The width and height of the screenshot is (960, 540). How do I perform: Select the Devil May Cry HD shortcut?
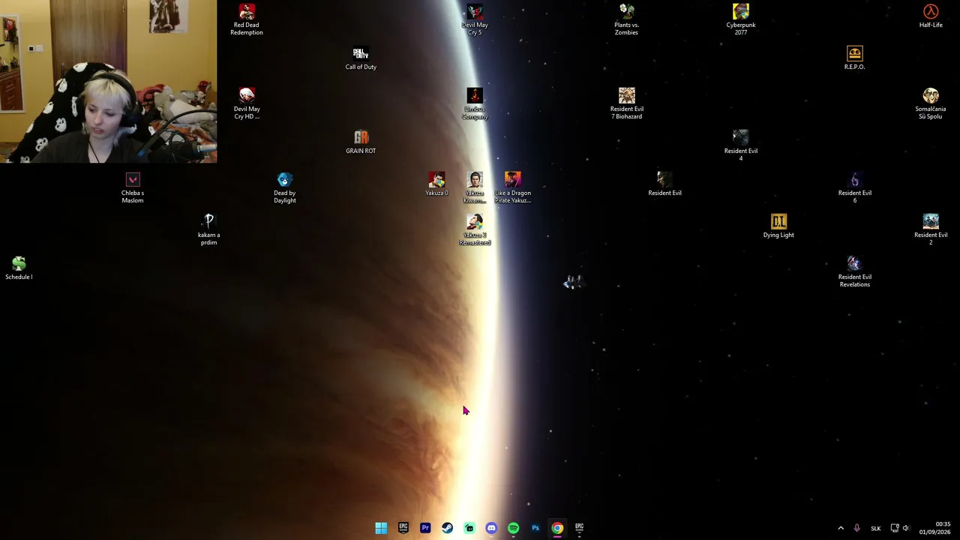click(x=247, y=103)
